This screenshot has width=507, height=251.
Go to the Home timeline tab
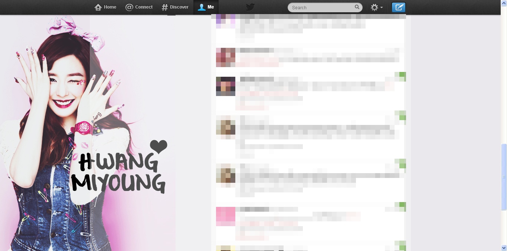(105, 7)
